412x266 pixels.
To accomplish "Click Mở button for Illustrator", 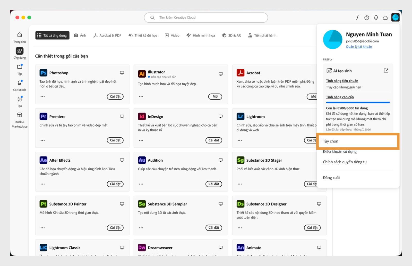I will (x=215, y=97).
